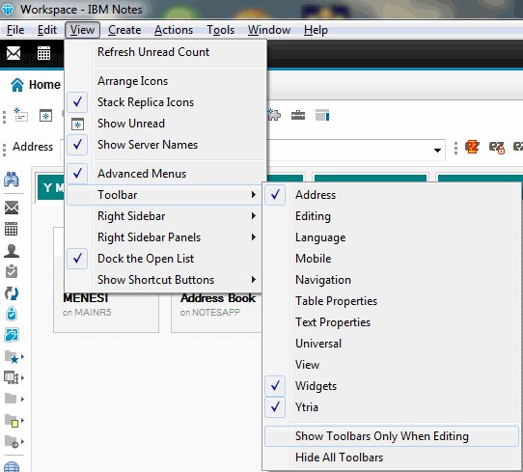The image size is (523, 472).
Task: Enable the Text Properties toolbar
Action: [x=392, y=322]
